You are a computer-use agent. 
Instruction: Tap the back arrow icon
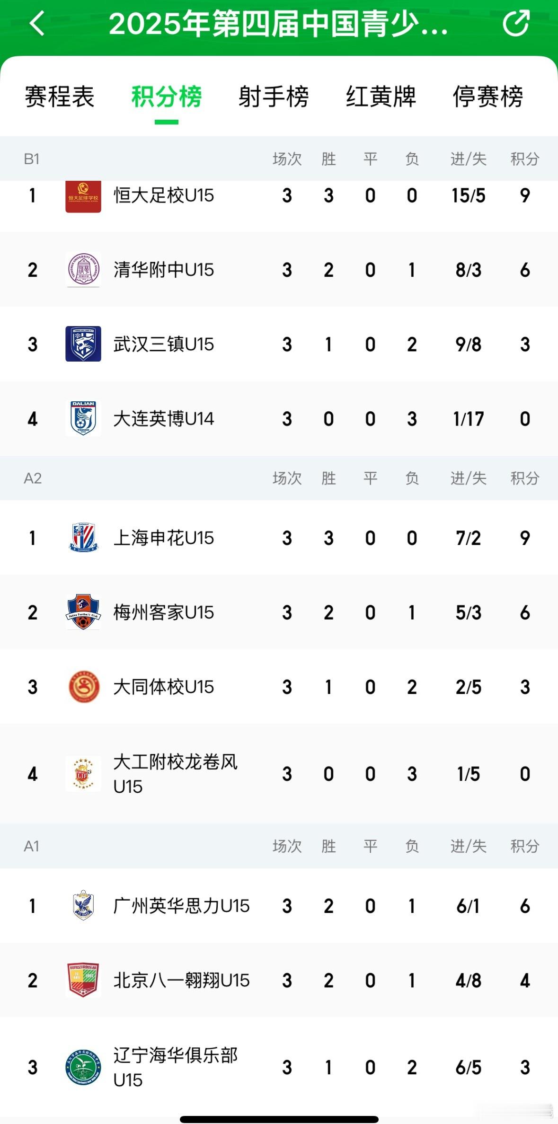(x=37, y=23)
